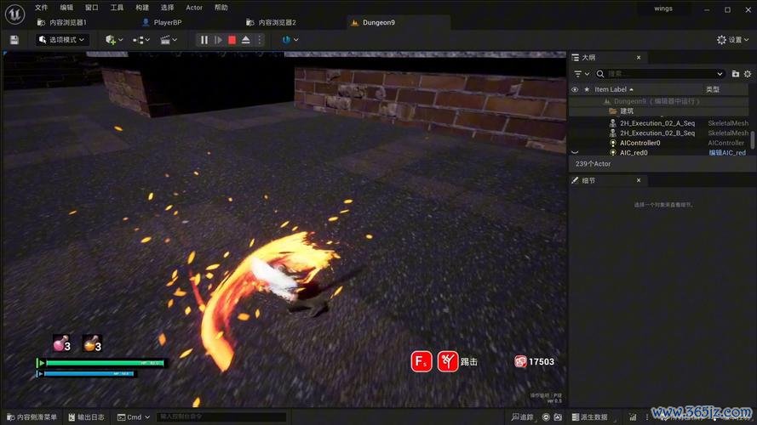Open the add content cube icon menu
The width and height of the screenshot is (757, 425).
click(113, 40)
